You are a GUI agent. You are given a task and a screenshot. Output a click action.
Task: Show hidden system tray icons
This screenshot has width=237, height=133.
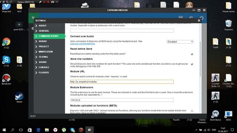click(196, 130)
